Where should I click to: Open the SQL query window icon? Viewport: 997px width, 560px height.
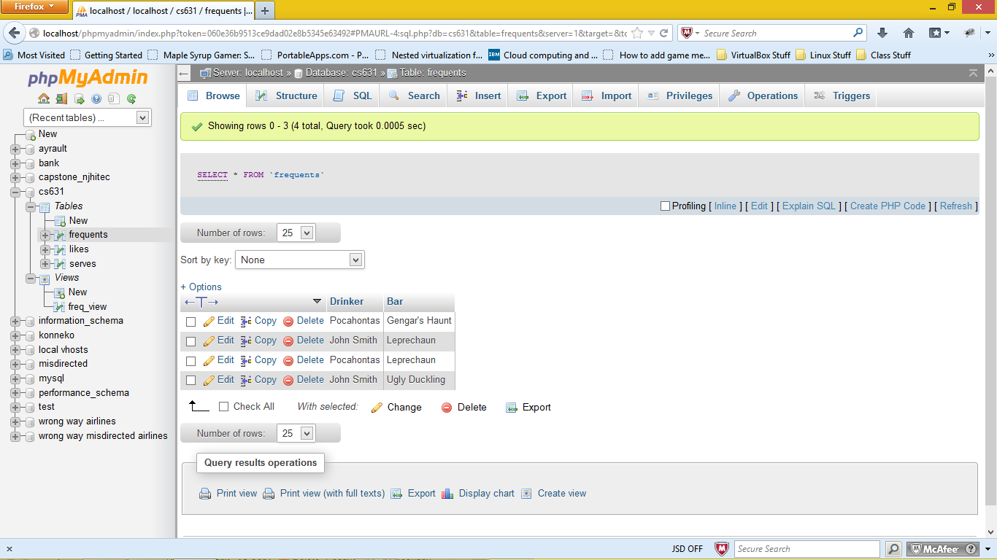[x=80, y=98]
